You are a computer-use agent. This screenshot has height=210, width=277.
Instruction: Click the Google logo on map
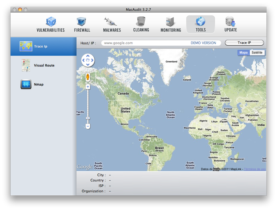coord(85,167)
